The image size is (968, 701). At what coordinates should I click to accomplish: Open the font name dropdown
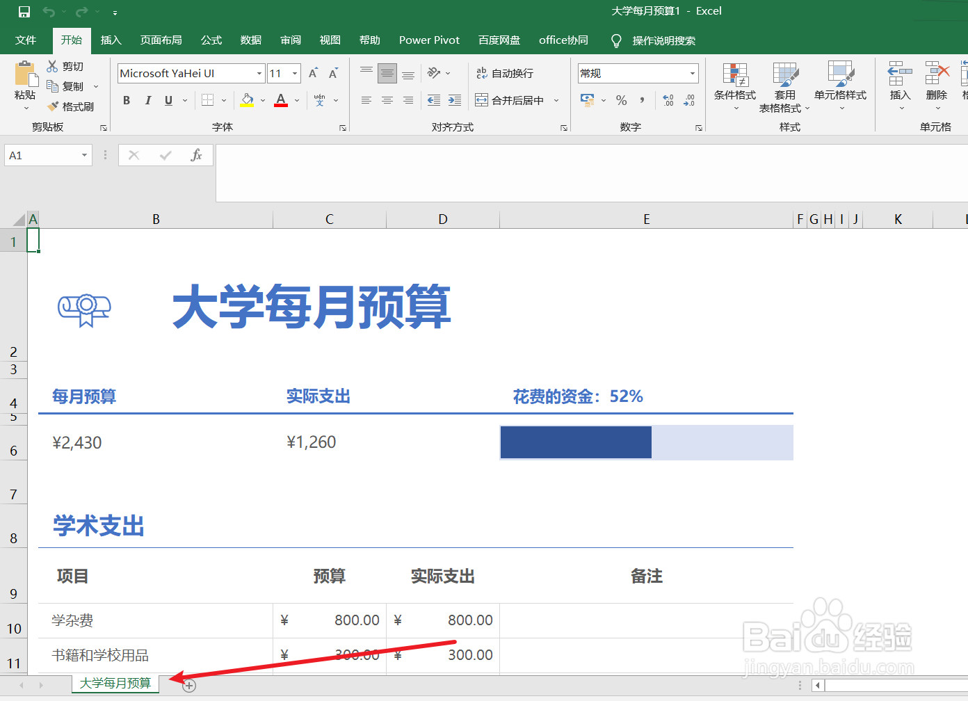click(259, 72)
